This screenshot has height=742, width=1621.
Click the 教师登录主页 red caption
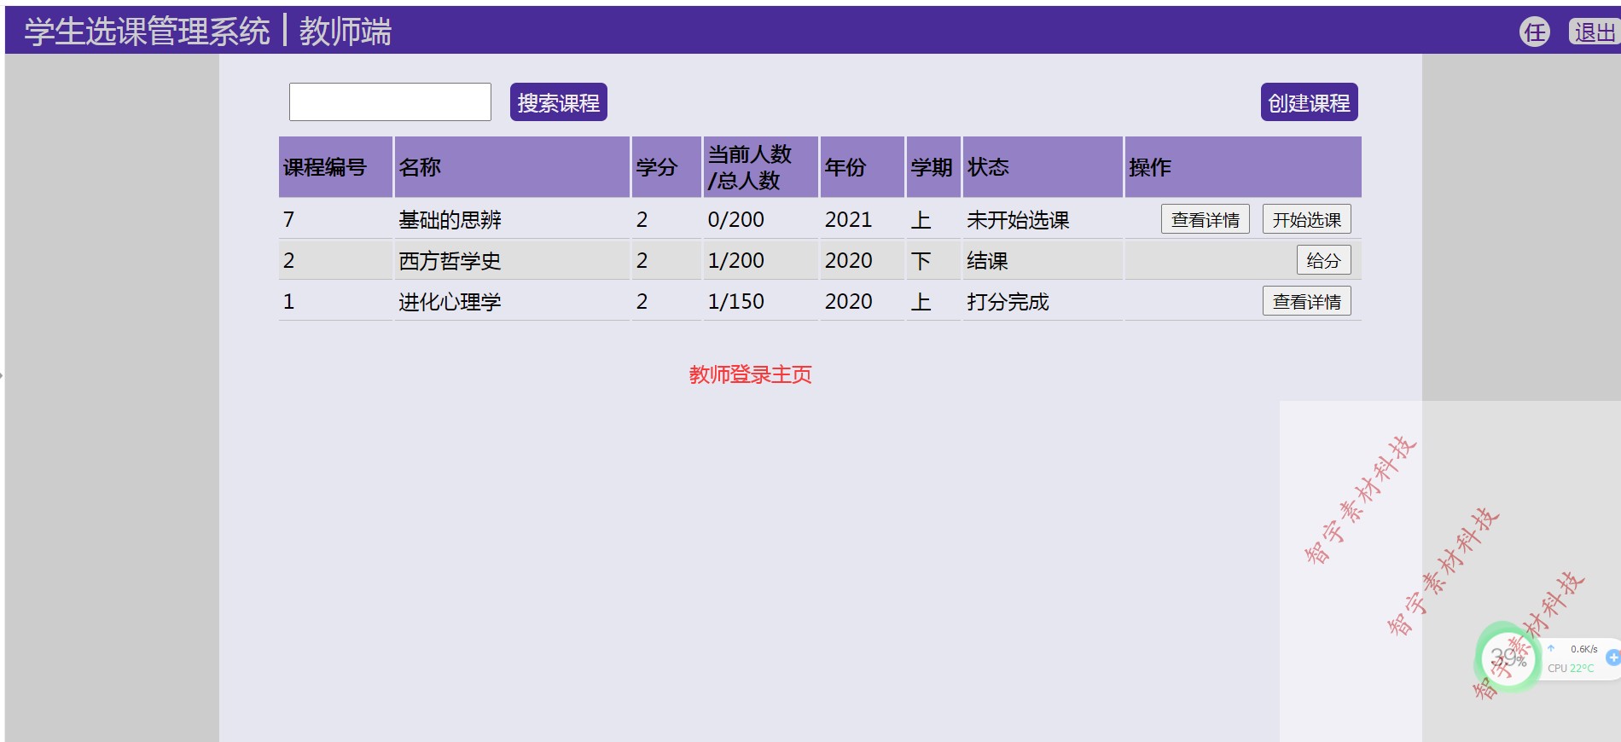point(751,374)
